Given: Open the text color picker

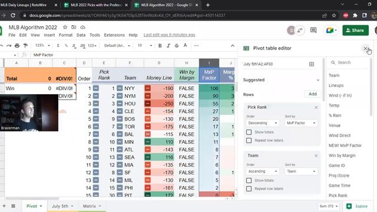Looking at the screenshot, I should 185,45.
